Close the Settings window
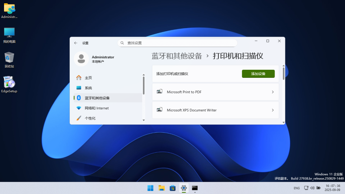Viewport: 345px width, 194px height. click(279, 41)
